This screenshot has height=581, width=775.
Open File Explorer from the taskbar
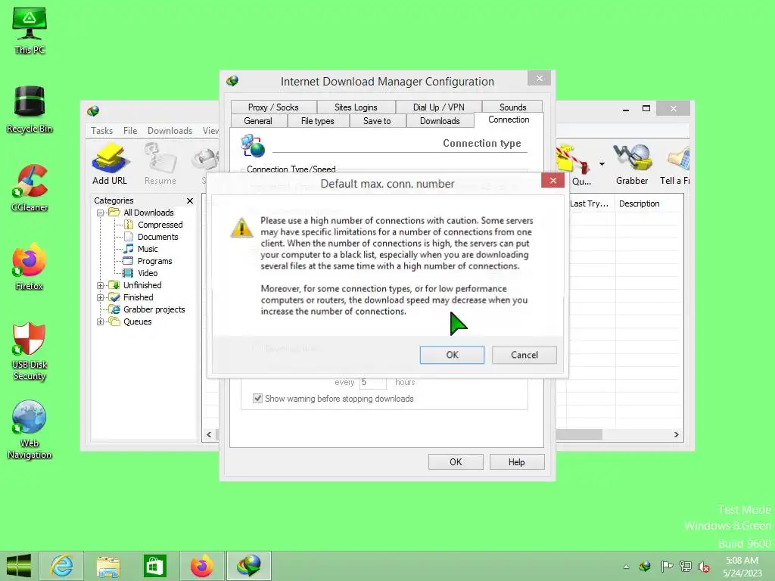108,566
